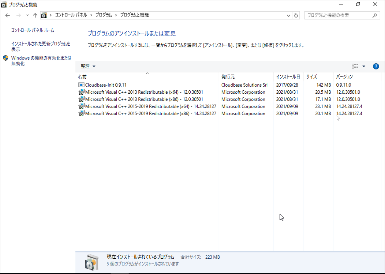385x274 pixels.
Task: Click the up-one-level arrow
Action: tap(35, 15)
